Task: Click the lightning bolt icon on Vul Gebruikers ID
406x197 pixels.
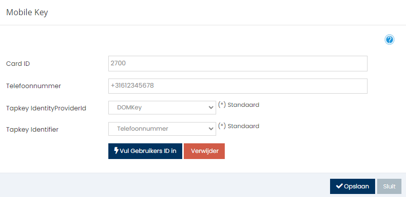Action: tap(116, 151)
